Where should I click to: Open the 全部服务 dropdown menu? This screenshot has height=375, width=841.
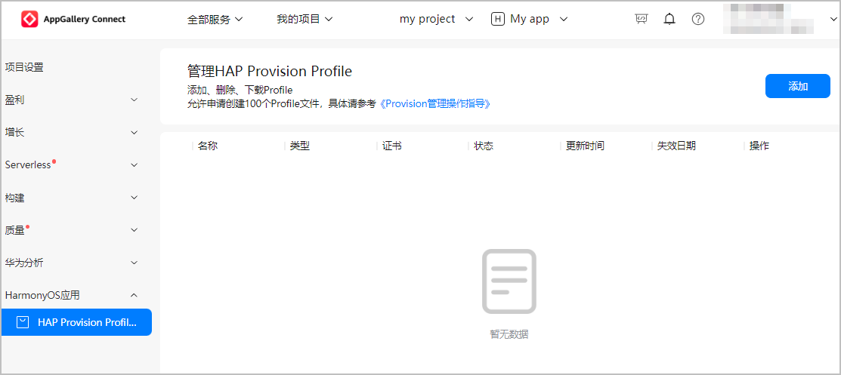215,20
